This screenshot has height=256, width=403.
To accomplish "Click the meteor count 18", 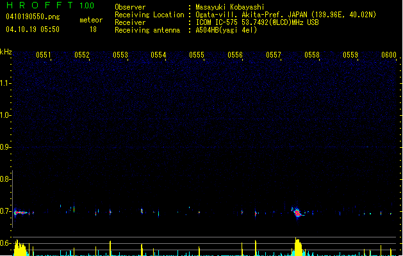I will pos(93,29).
